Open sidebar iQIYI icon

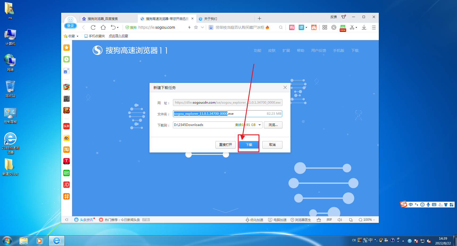(x=67, y=173)
